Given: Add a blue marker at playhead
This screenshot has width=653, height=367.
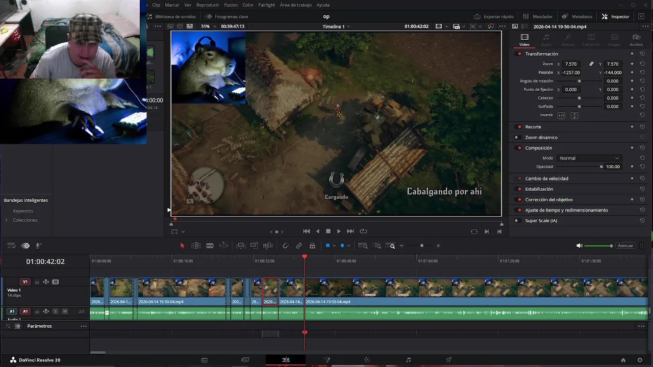Looking at the screenshot, I should pos(342,246).
